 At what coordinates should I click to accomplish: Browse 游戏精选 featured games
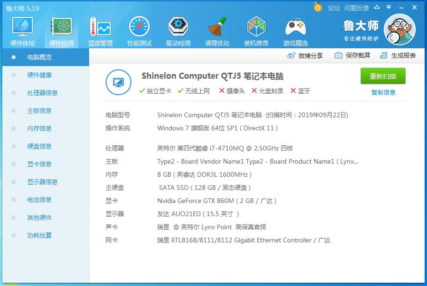(295, 30)
